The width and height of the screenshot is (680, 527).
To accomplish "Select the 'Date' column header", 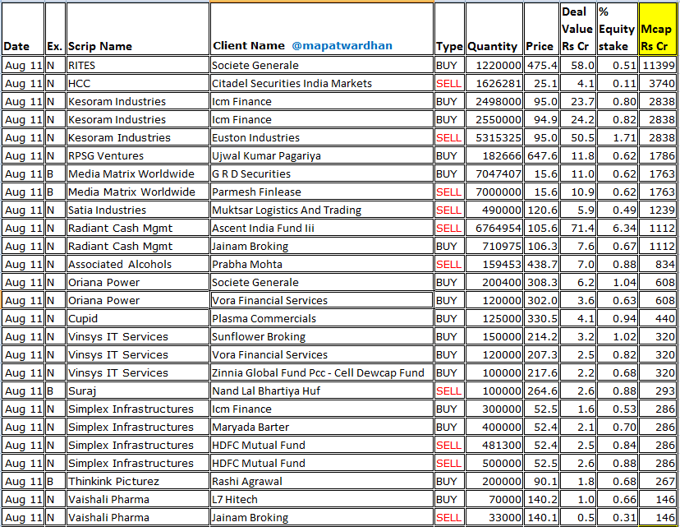I will [x=23, y=29].
